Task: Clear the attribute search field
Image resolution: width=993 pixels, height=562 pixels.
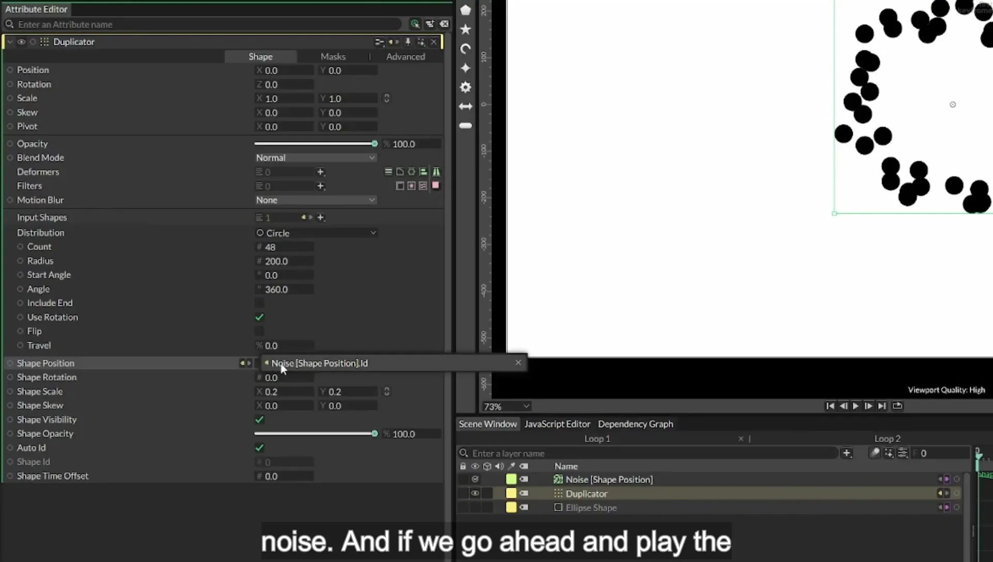Action: [444, 24]
